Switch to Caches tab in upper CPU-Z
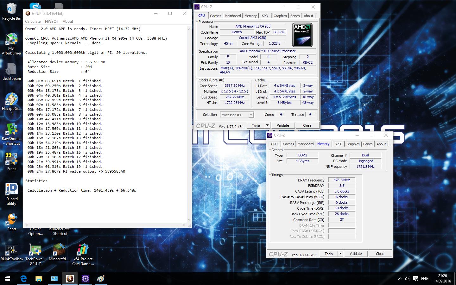456x285 pixels. tap(216, 16)
